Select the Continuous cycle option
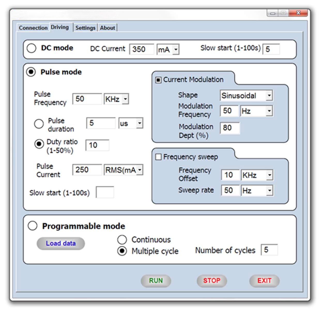Screen dimensions: 320x312 pos(122,240)
